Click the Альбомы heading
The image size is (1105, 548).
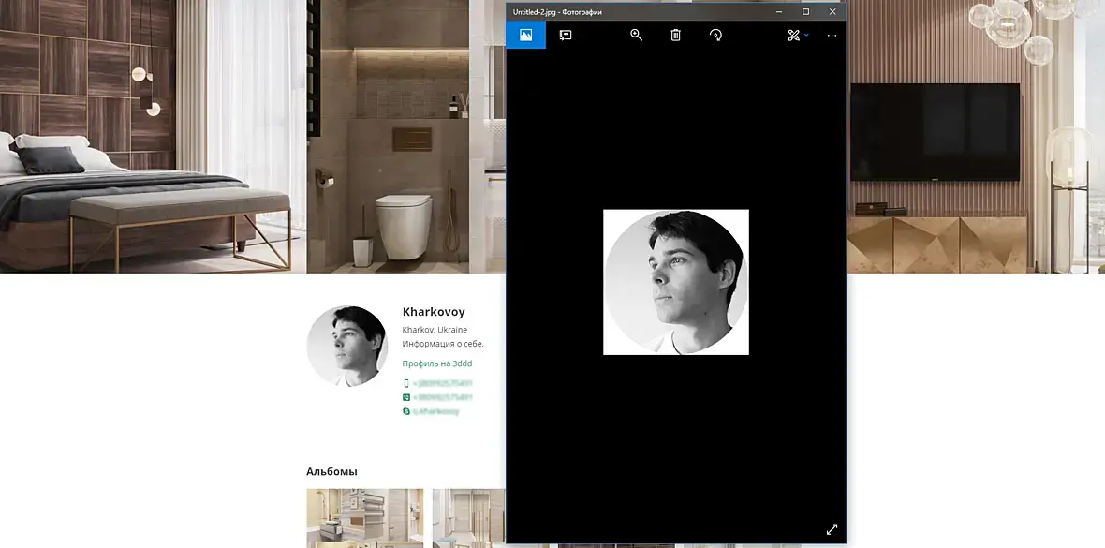tap(331, 472)
